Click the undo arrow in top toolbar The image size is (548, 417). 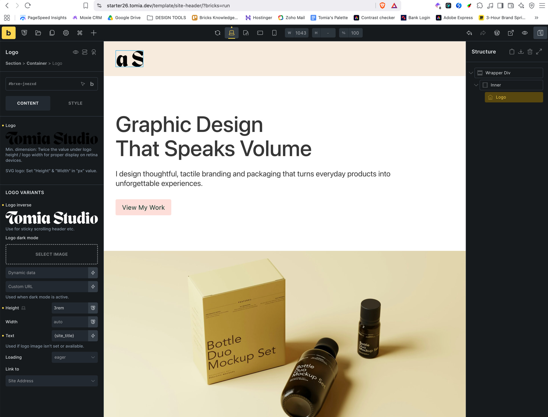pyautogui.click(x=469, y=33)
